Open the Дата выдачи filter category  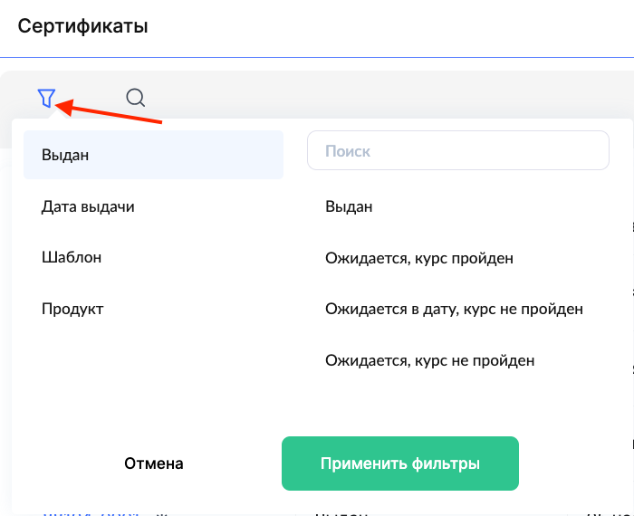click(x=88, y=206)
